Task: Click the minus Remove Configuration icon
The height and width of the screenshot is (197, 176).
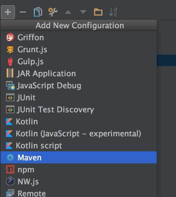Action: click(23, 12)
